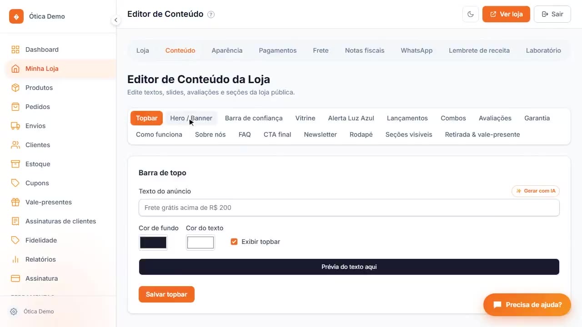
Task: Focus the Texto do anúncio field
Action: (349, 208)
